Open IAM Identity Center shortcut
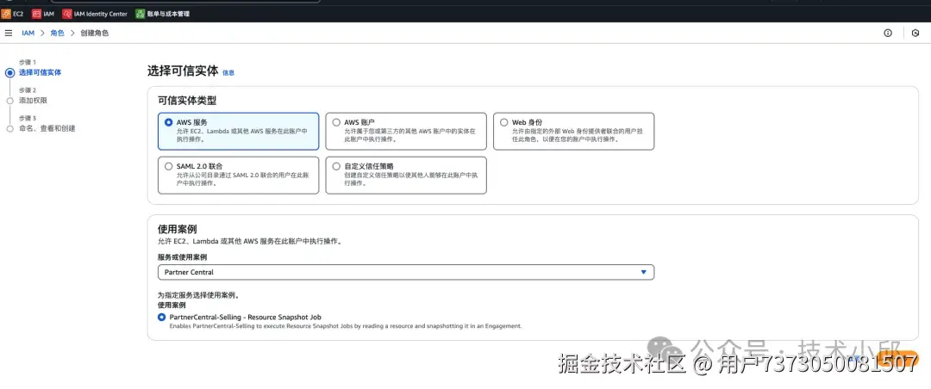 point(95,14)
